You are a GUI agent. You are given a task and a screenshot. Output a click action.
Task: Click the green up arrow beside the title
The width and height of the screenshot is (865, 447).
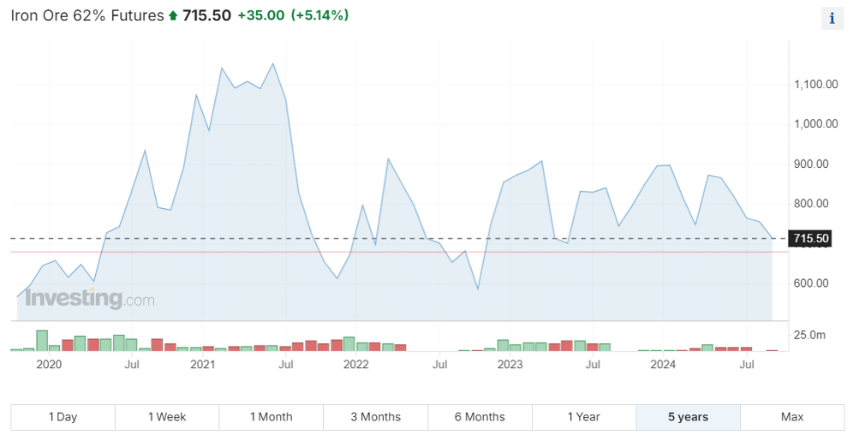coord(173,16)
